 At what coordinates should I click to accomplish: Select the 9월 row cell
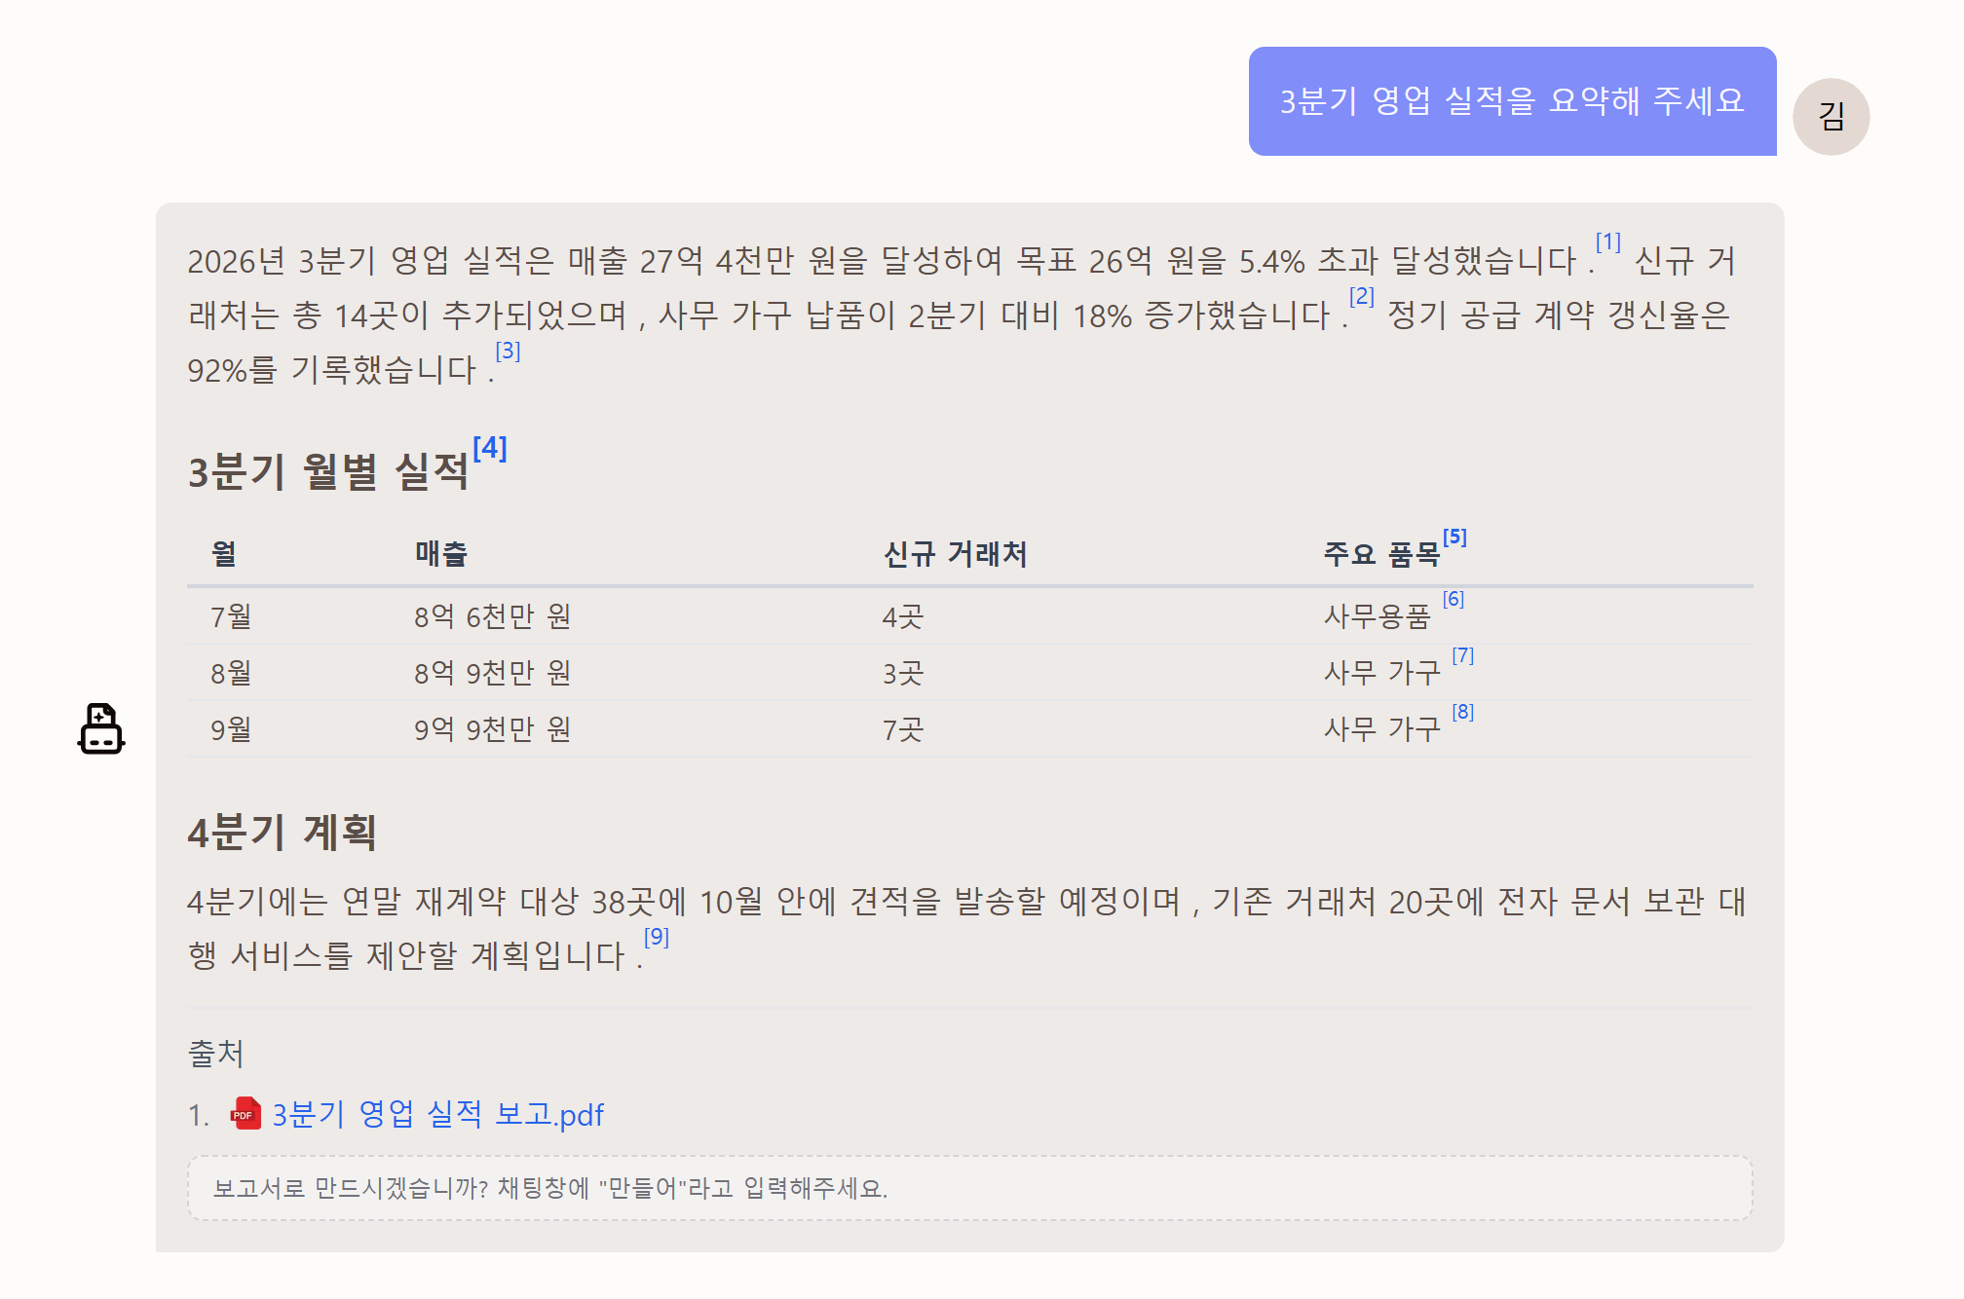point(232,728)
